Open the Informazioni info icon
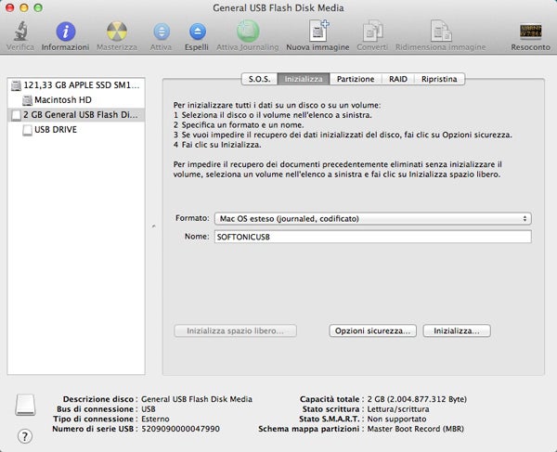557x452 pixels. (65, 32)
